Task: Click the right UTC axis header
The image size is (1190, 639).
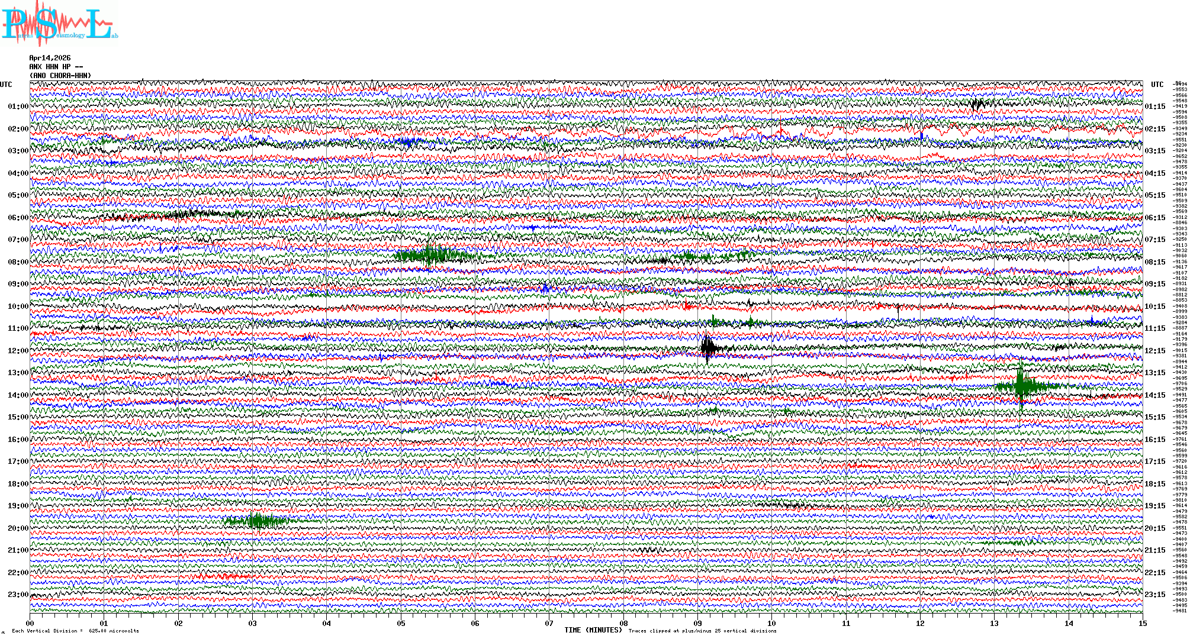Action: (1157, 85)
